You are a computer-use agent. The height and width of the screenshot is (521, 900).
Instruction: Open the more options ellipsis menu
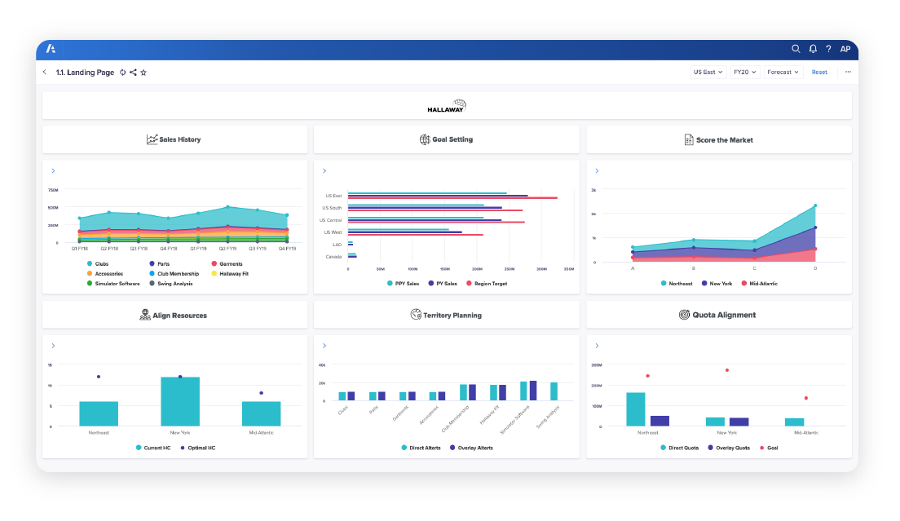click(848, 73)
